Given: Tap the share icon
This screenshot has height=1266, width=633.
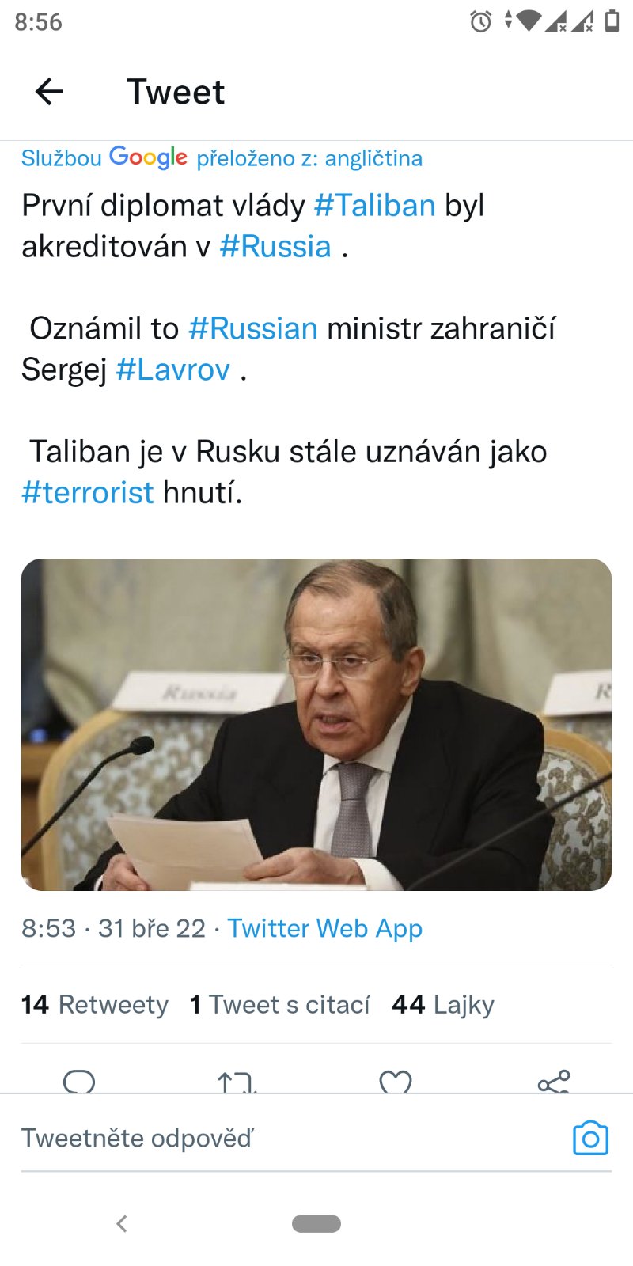Looking at the screenshot, I should tap(553, 1082).
